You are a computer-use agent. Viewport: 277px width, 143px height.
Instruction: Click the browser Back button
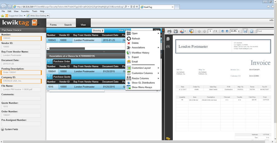coord(4,6)
